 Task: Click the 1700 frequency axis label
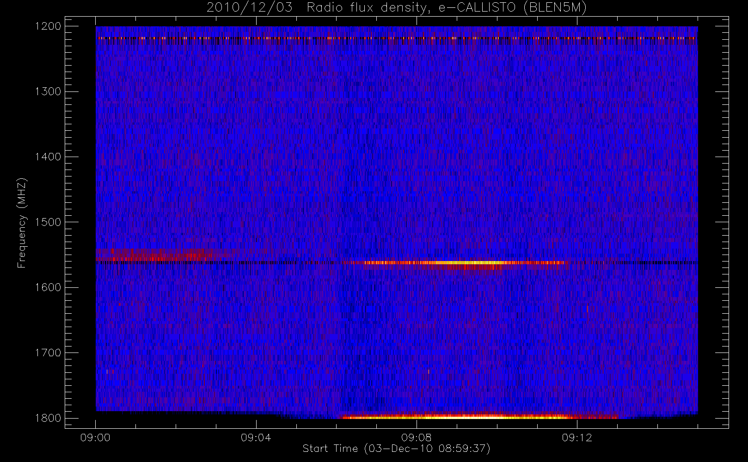(x=48, y=353)
